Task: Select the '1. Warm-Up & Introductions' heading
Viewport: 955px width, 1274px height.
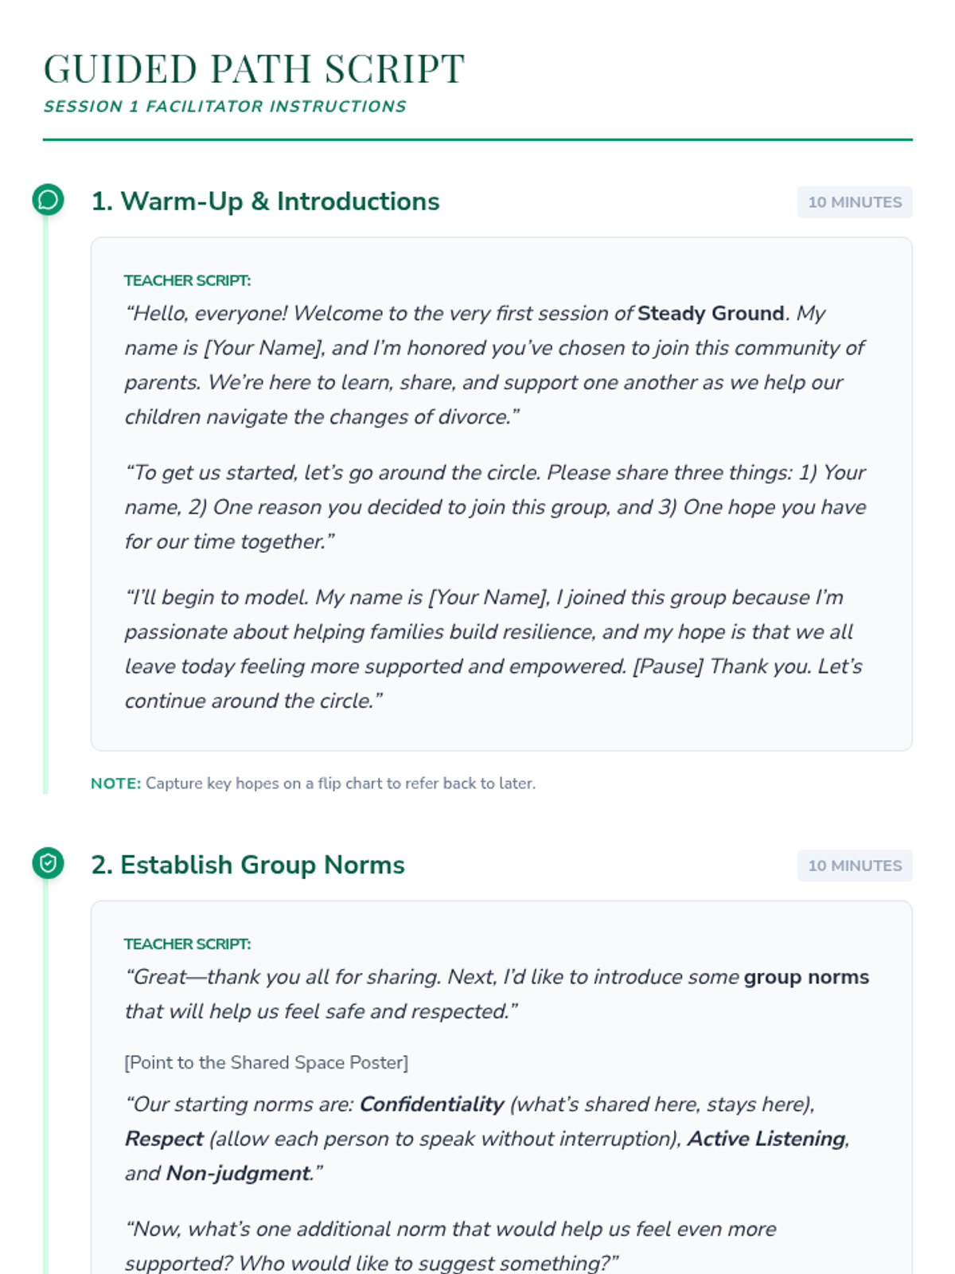Action: click(x=265, y=201)
